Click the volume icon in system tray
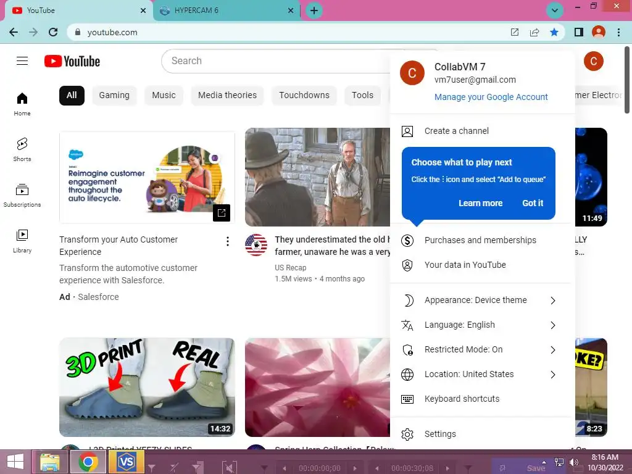 pyautogui.click(x=574, y=462)
